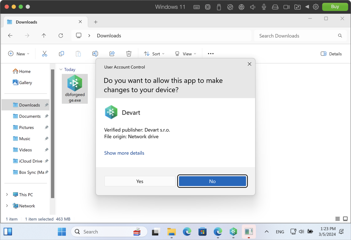Click the PC icon in the address bar
Viewport: 351px width, 240px height.
(x=79, y=35)
